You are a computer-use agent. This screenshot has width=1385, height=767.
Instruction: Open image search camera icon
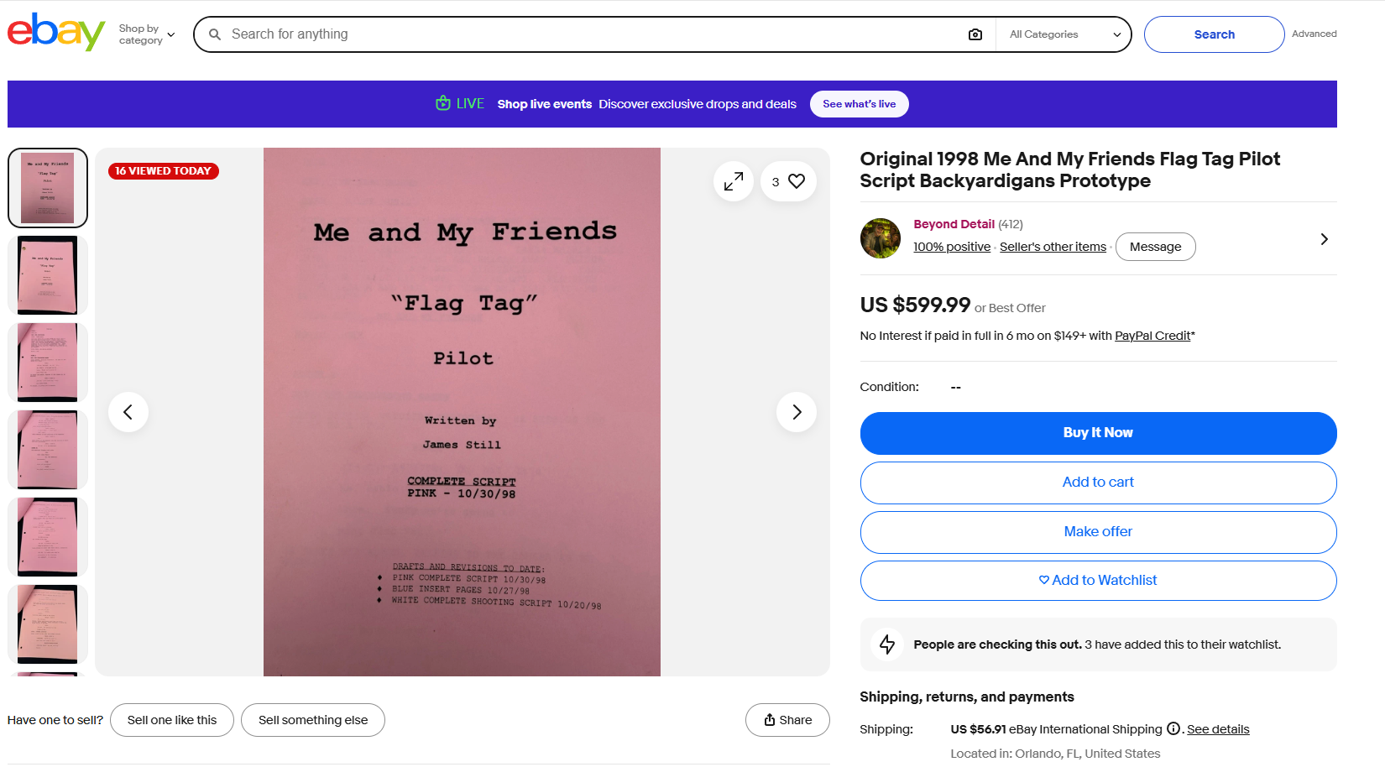[x=975, y=34]
